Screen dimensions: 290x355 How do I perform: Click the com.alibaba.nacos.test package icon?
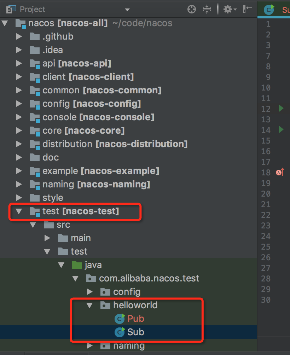click(91, 278)
